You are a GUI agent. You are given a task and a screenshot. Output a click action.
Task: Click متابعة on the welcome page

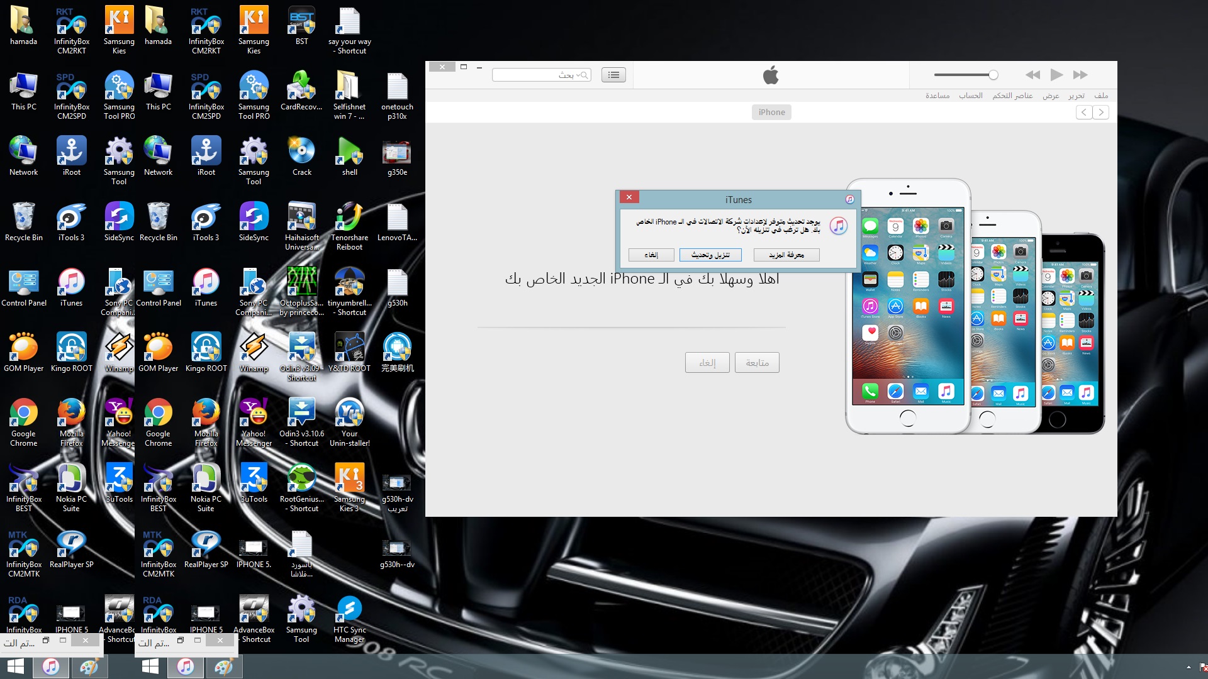pos(757,363)
